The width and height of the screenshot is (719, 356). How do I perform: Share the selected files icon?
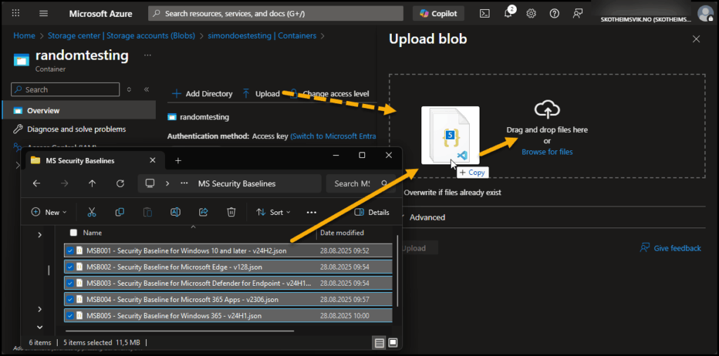point(204,212)
